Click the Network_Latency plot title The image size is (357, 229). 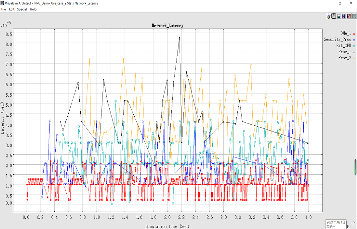click(167, 25)
